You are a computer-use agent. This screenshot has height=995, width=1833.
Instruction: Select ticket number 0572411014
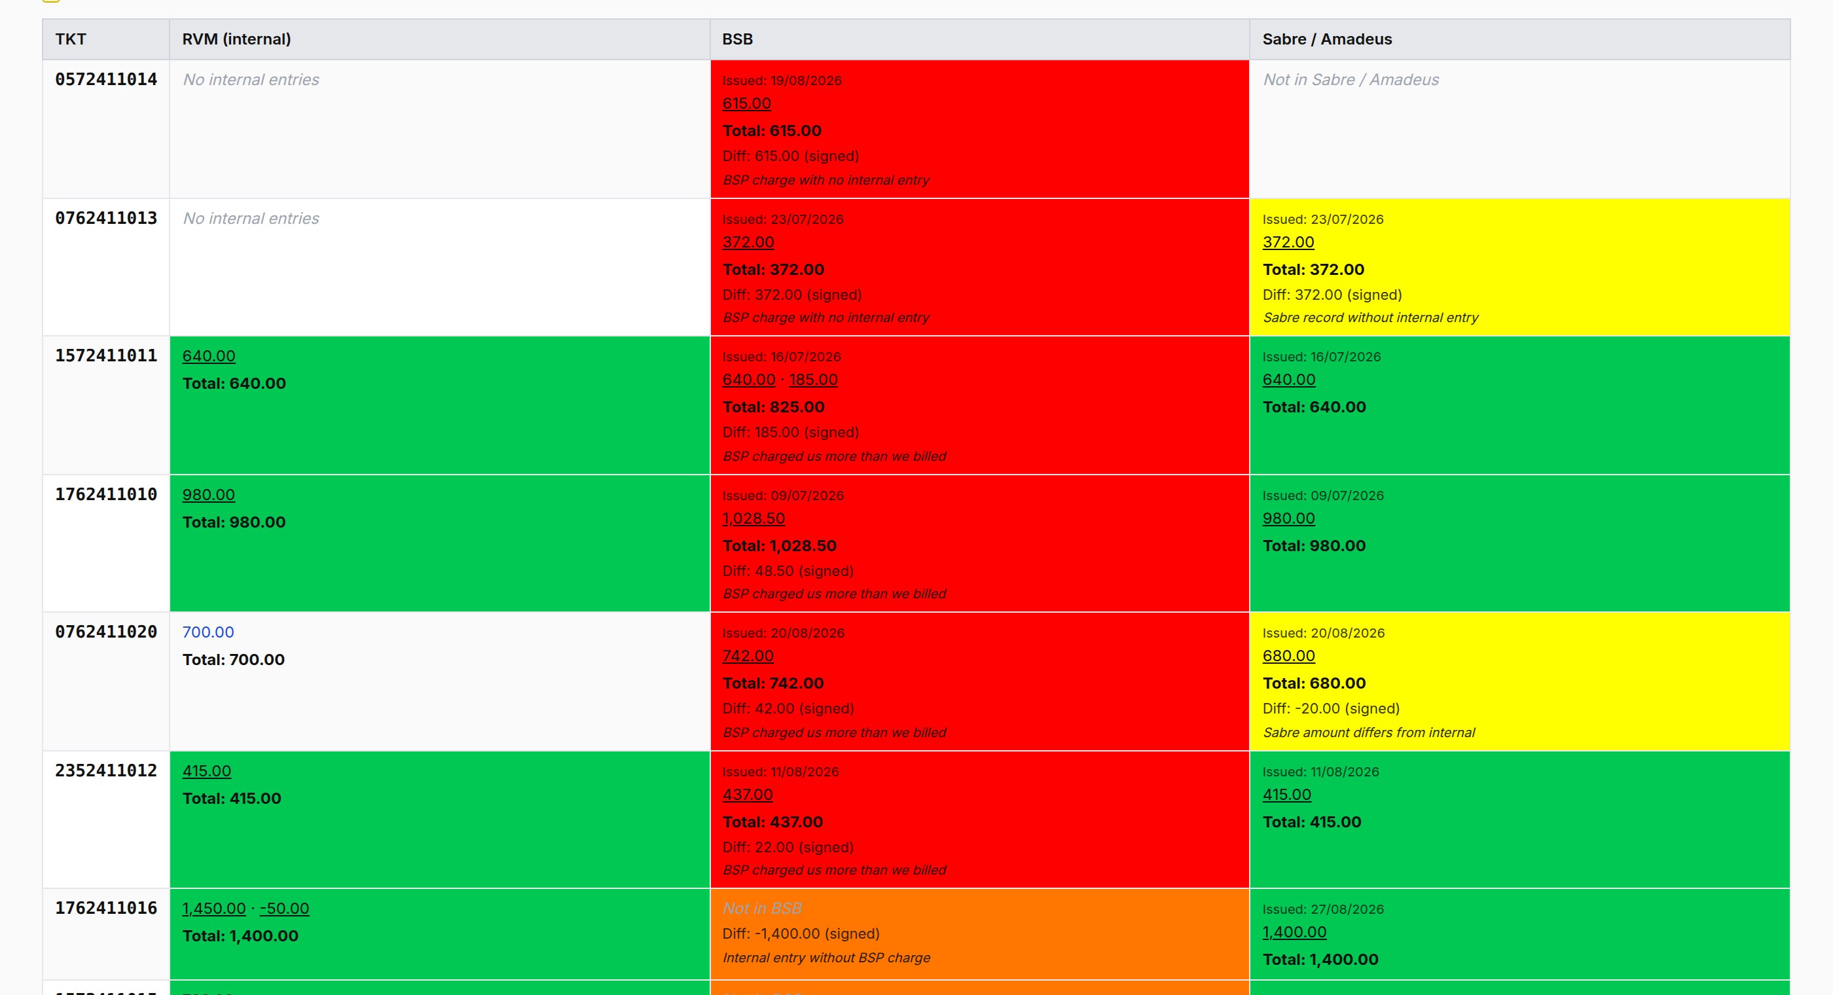click(x=106, y=79)
